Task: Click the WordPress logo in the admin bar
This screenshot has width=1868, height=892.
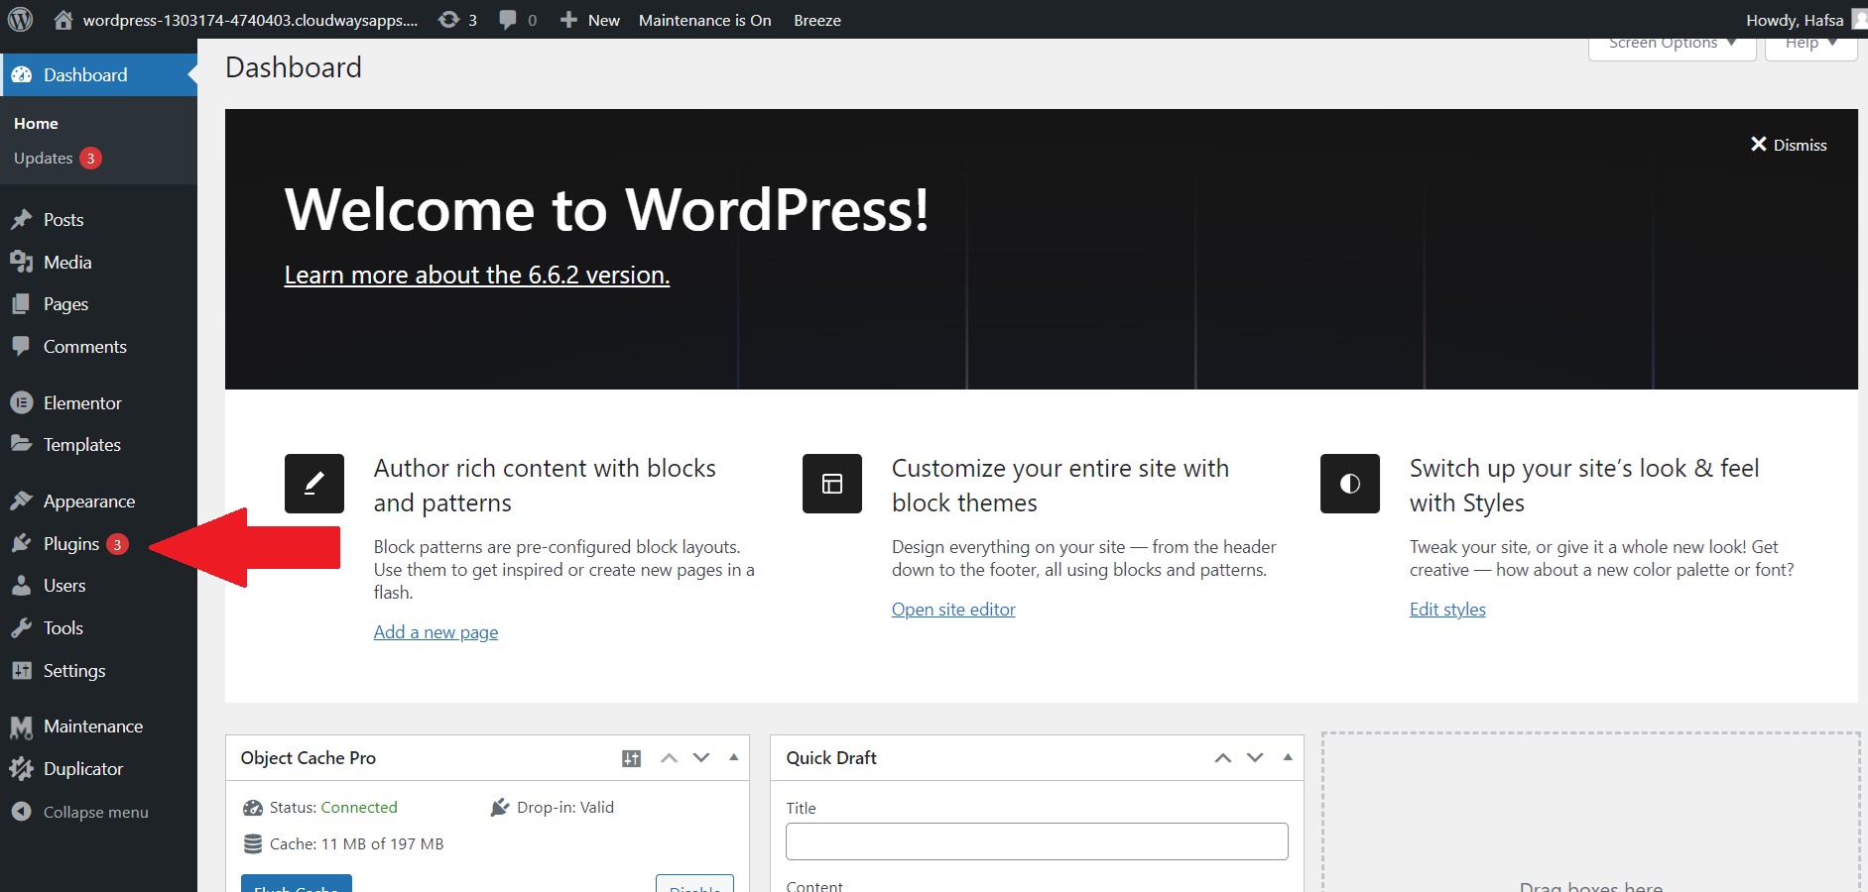Action: coord(20,20)
